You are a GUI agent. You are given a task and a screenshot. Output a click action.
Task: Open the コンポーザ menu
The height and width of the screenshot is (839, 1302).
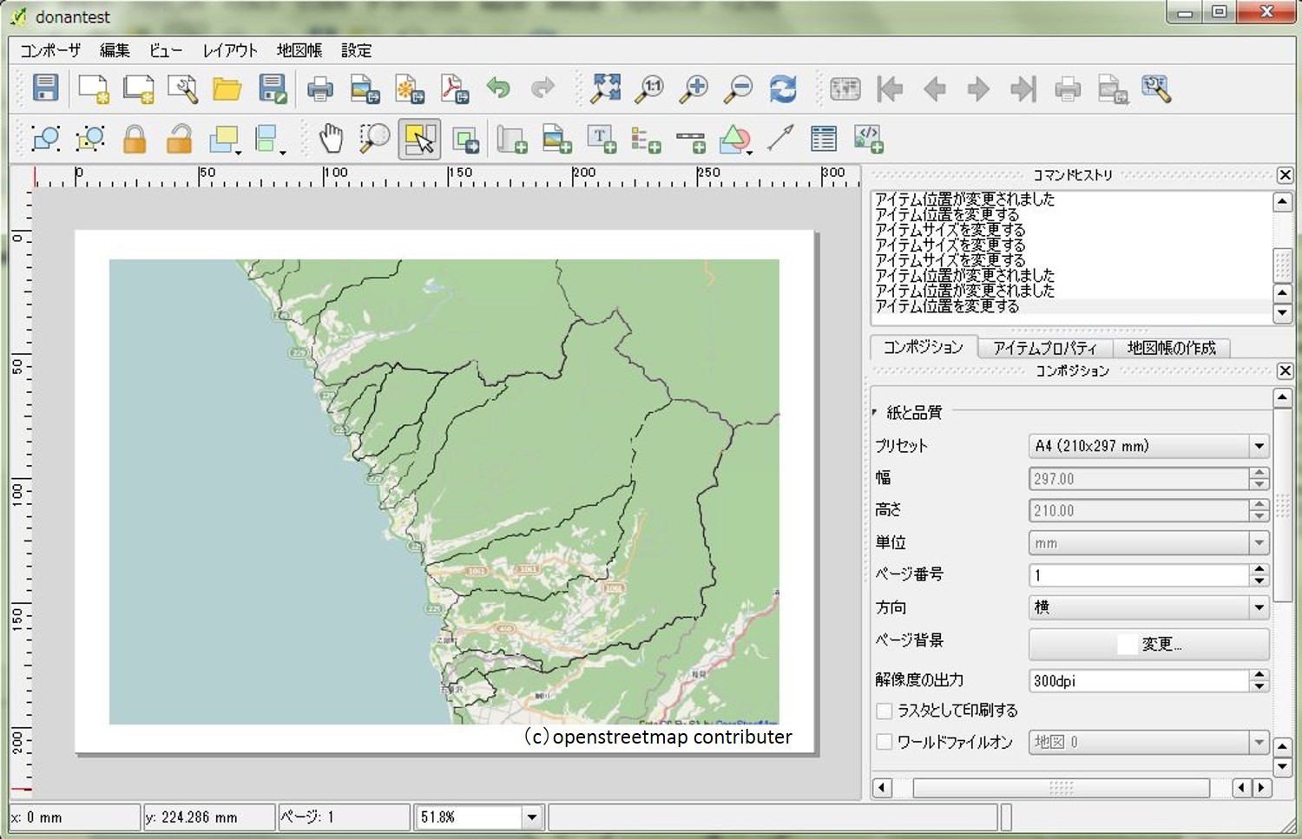(50, 50)
